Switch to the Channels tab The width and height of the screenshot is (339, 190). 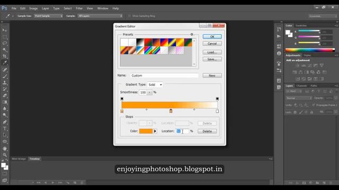[x=301, y=85]
